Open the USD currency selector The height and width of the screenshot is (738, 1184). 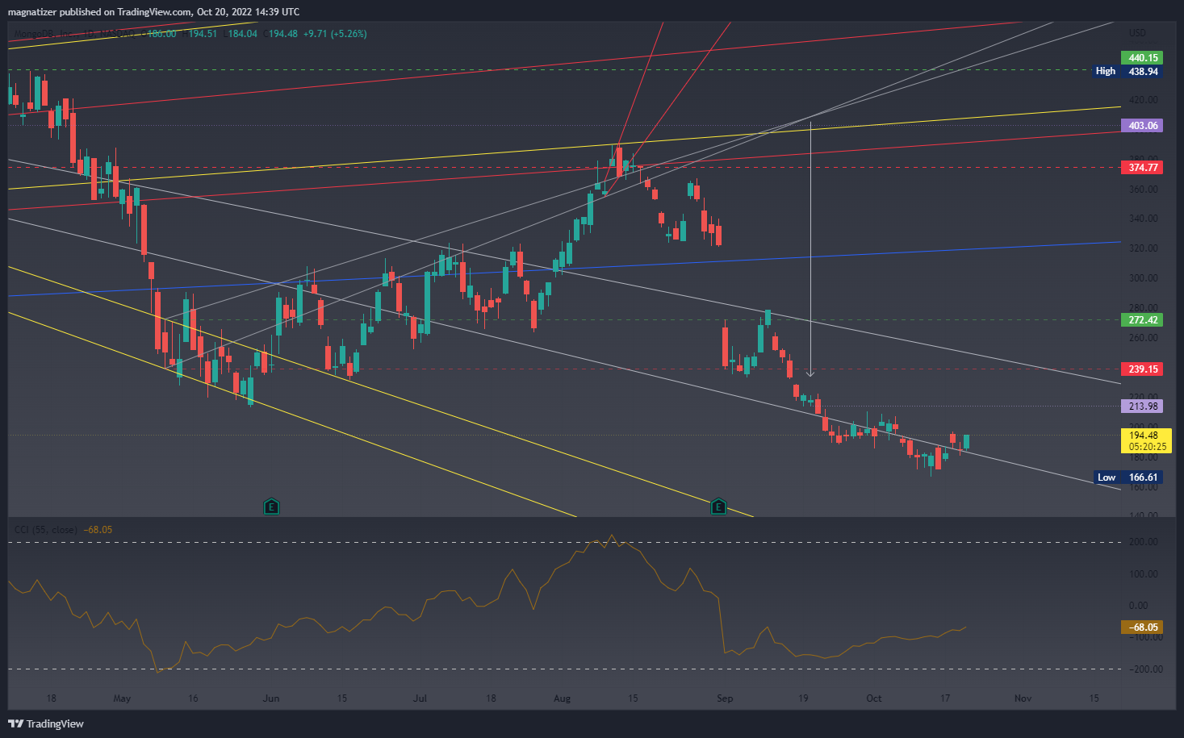click(1137, 33)
